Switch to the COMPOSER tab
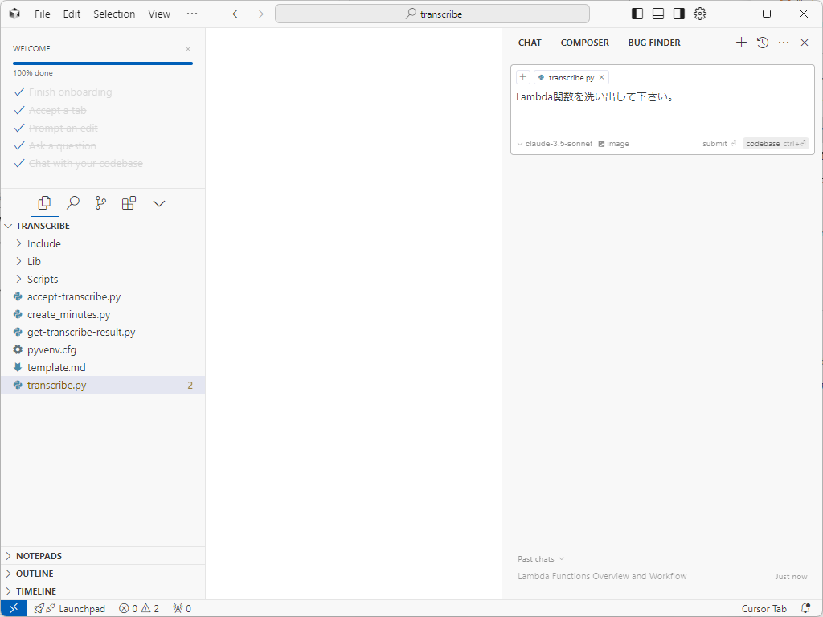Screen dimensions: 823x617 click(584, 43)
